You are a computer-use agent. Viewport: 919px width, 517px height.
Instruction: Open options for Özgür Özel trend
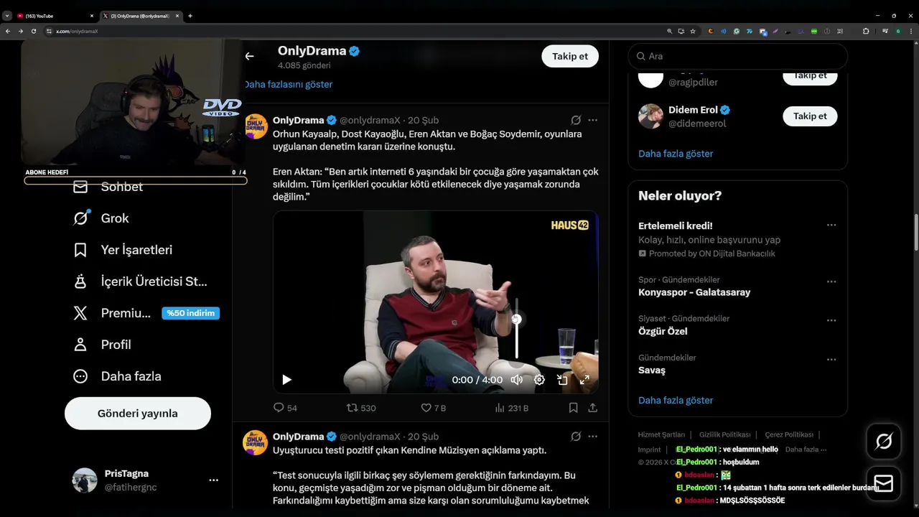(x=831, y=320)
